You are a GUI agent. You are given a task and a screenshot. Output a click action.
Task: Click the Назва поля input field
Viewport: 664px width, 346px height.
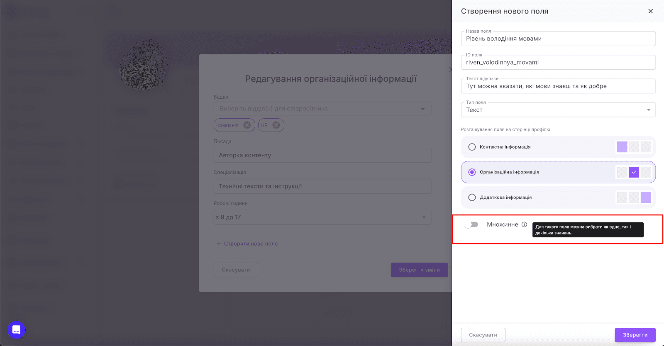click(x=558, y=39)
